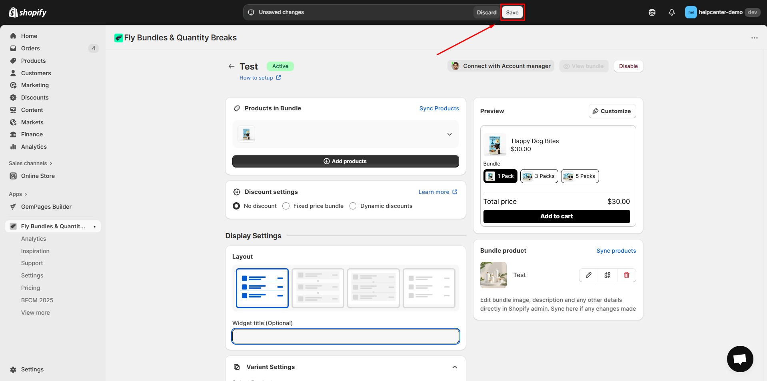Open the chat support bubble
767x381 pixels.
tap(740, 359)
